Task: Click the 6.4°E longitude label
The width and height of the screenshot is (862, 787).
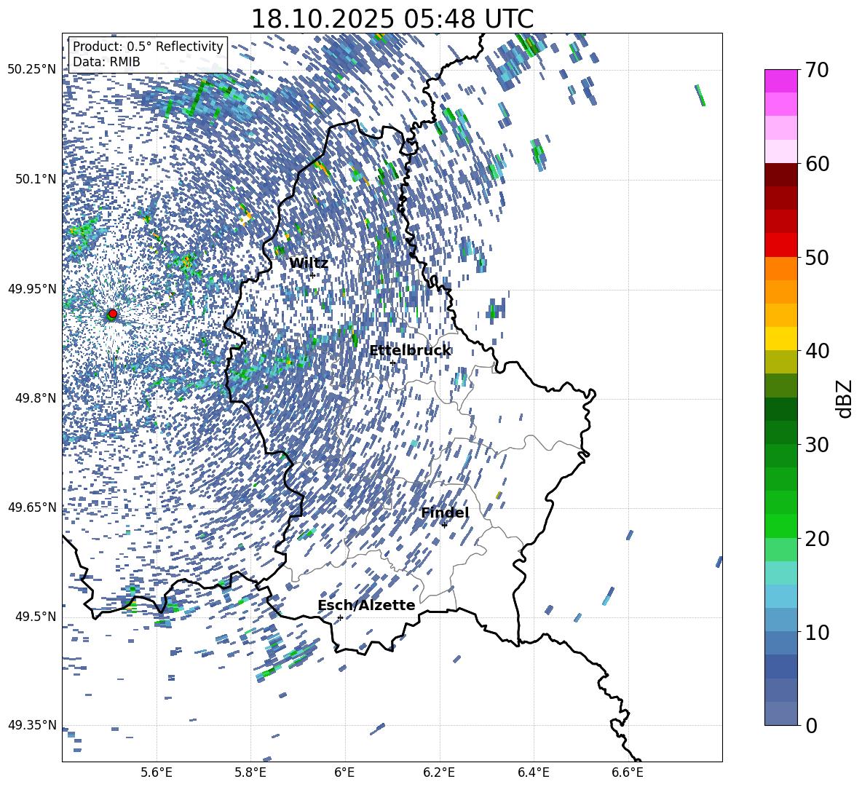Action: pyautogui.click(x=533, y=772)
